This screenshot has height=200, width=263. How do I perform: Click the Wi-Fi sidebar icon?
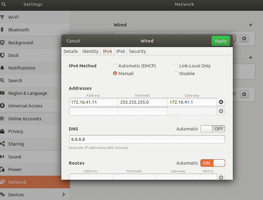point(2,17)
